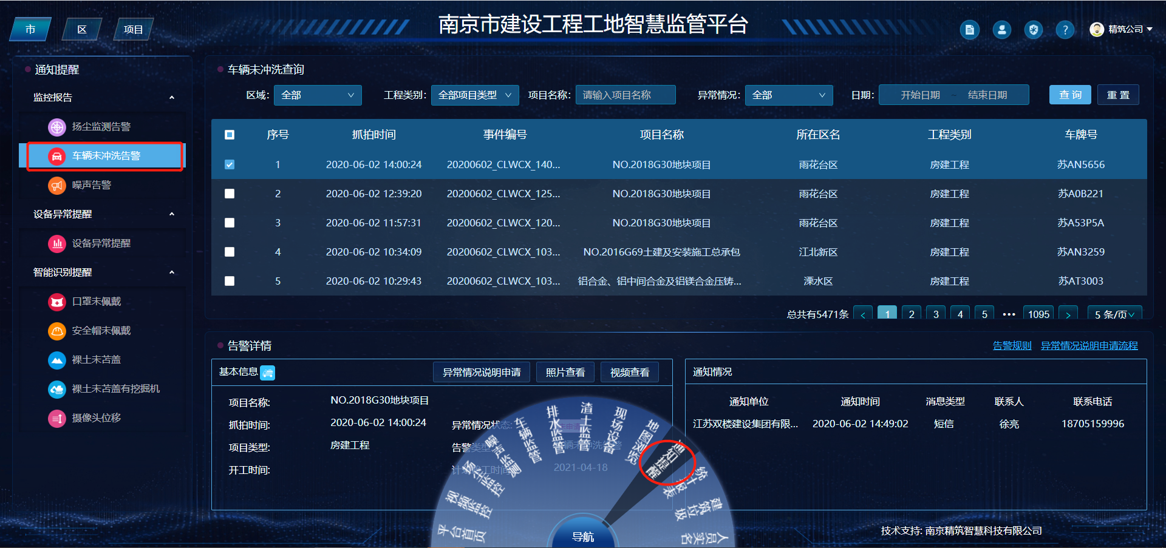
Task: Click the 安全帽未佩戴 helmet icon
Action: (x=57, y=331)
